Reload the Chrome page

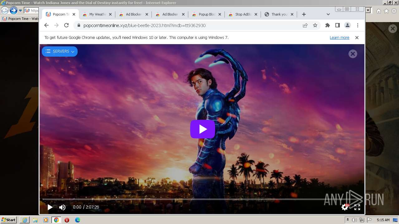(66, 26)
